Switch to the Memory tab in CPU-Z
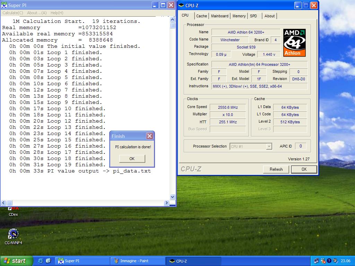This screenshot has height=266, width=355. coord(239,16)
